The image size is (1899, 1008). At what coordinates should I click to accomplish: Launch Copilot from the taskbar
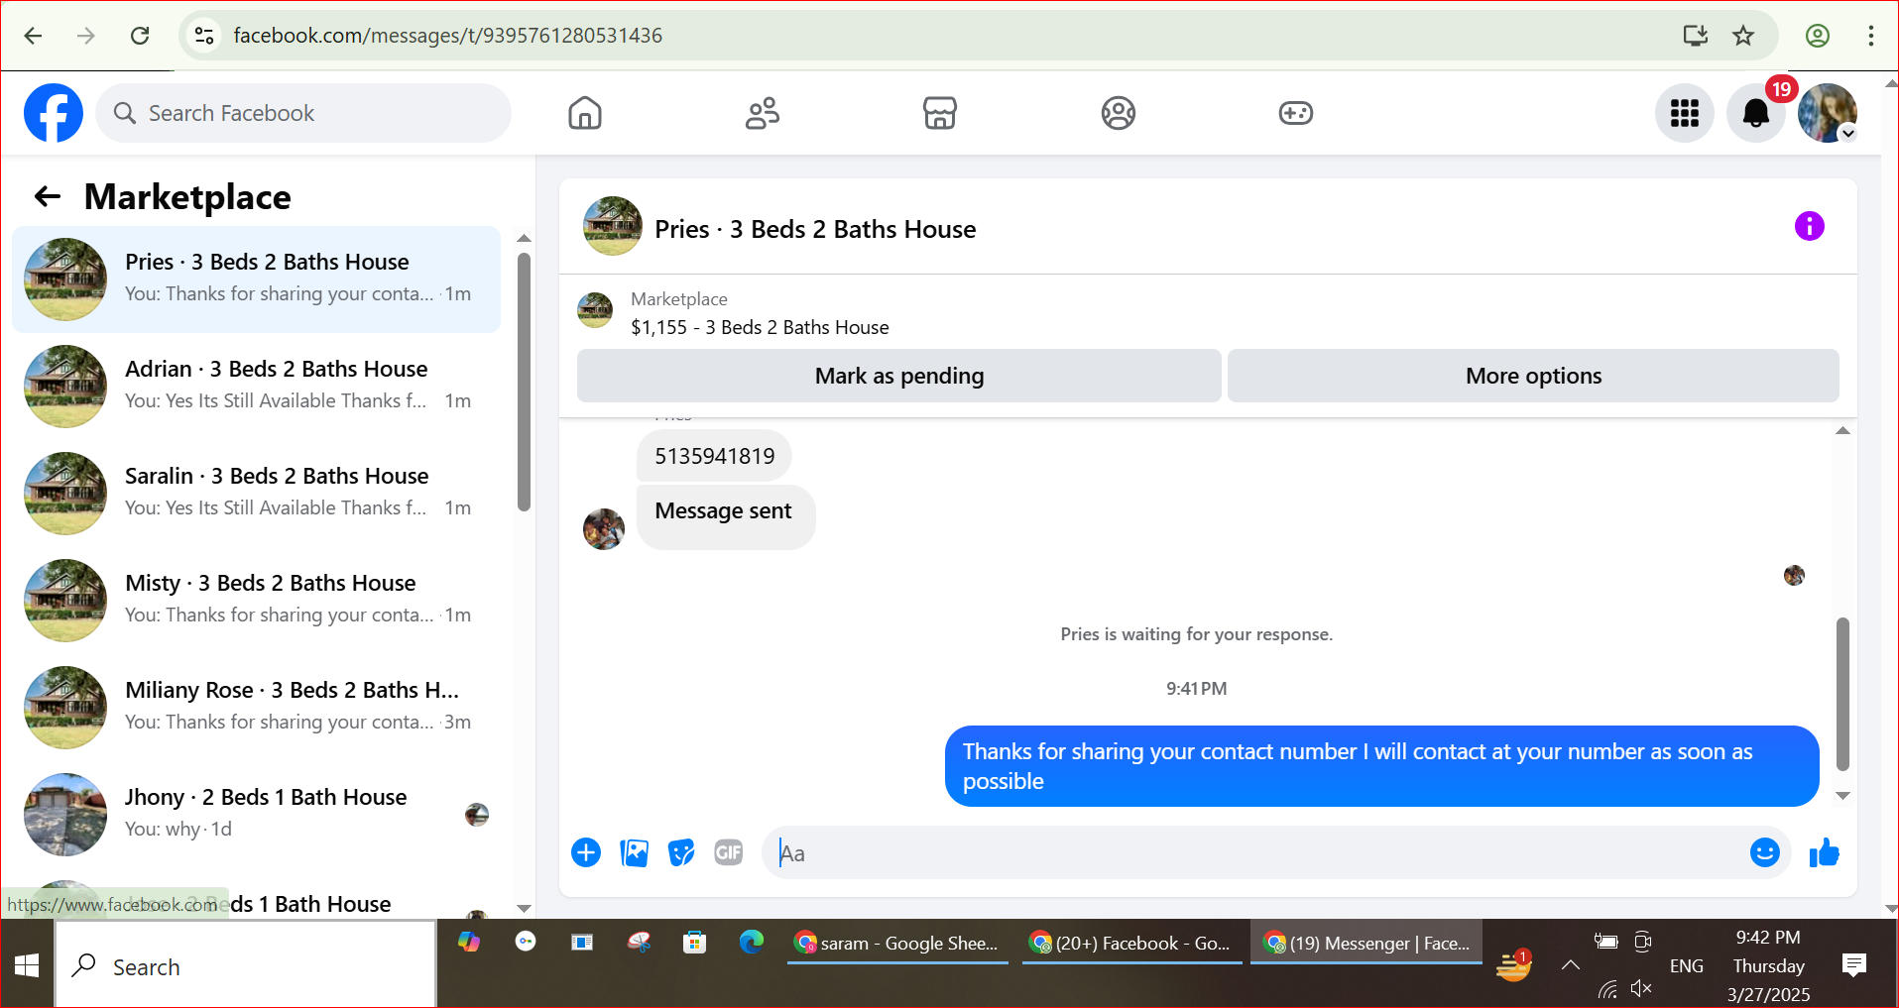469,942
